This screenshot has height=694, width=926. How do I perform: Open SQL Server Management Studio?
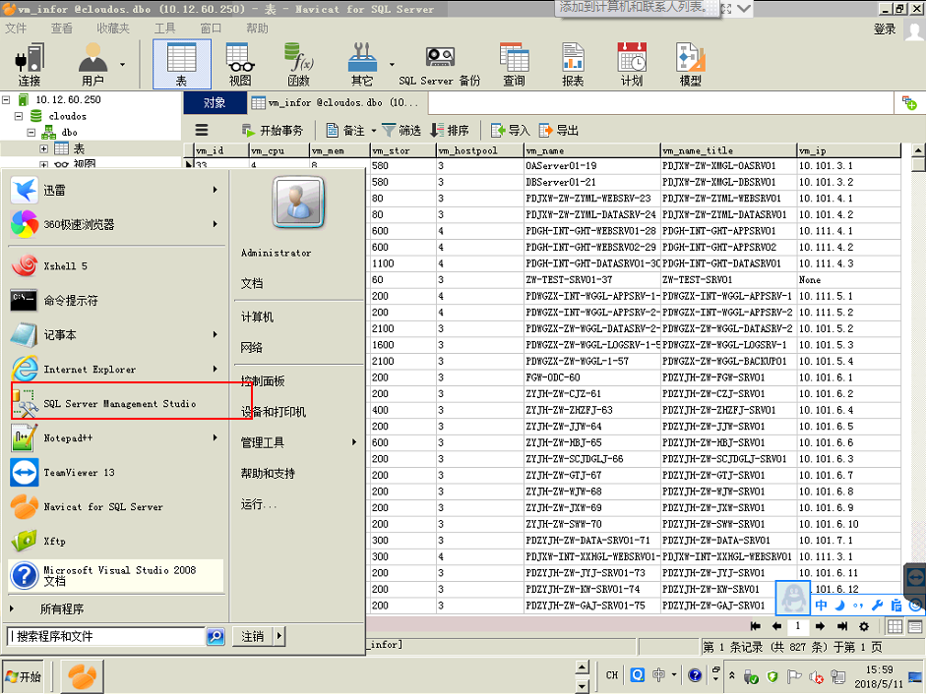coord(114,404)
